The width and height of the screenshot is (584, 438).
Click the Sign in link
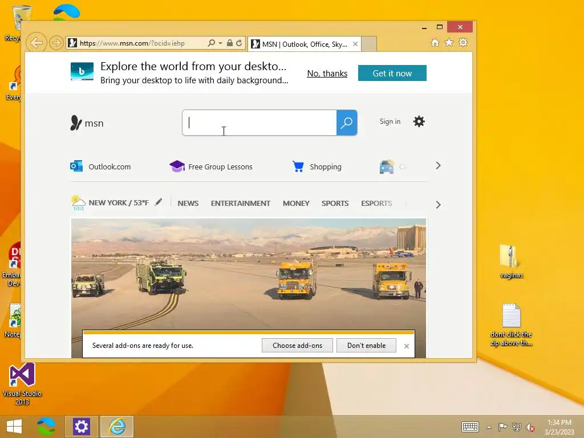(390, 121)
